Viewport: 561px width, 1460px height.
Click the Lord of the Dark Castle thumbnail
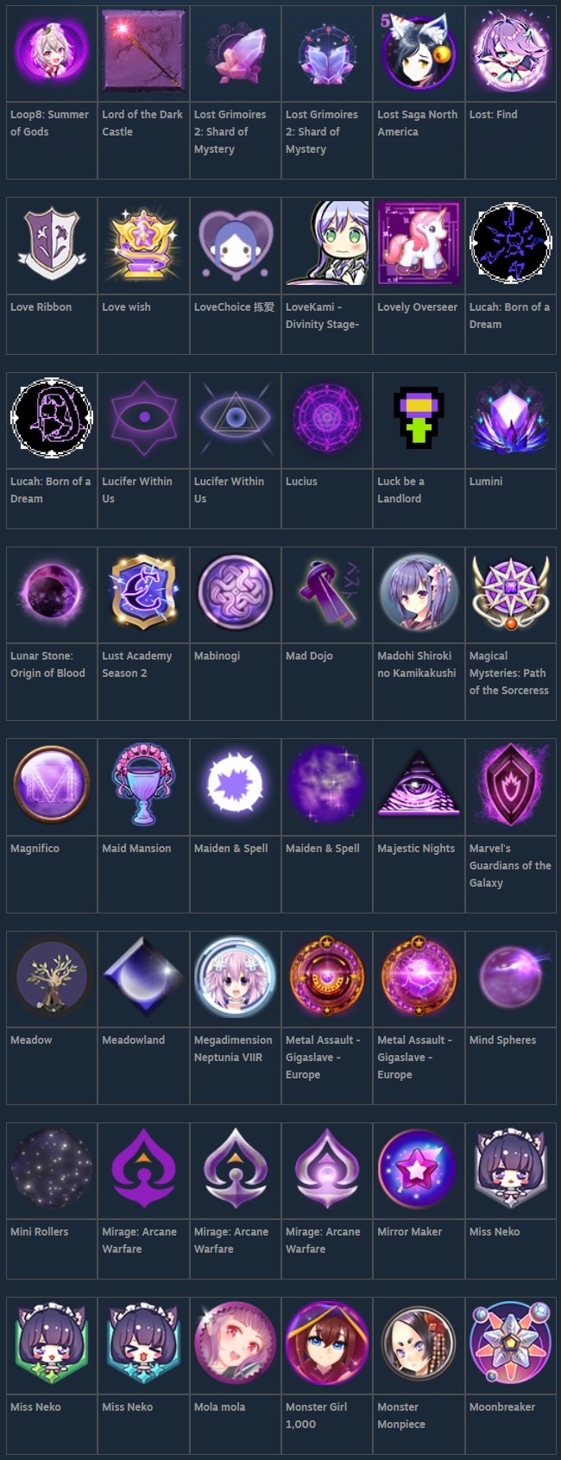pyautogui.click(x=143, y=50)
